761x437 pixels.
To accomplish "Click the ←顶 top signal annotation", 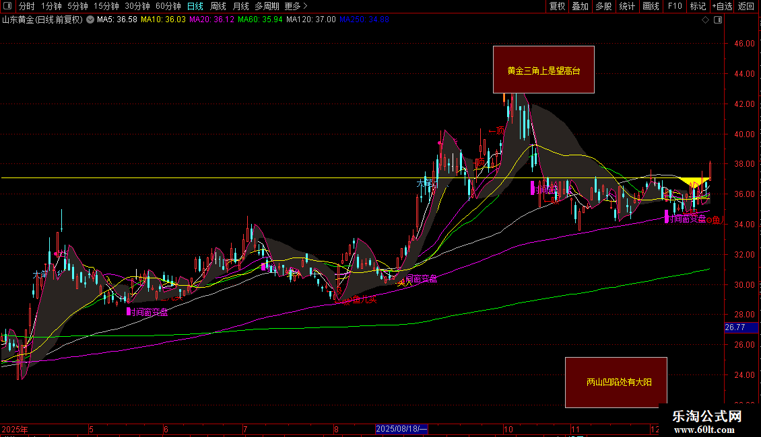I will click(496, 131).
